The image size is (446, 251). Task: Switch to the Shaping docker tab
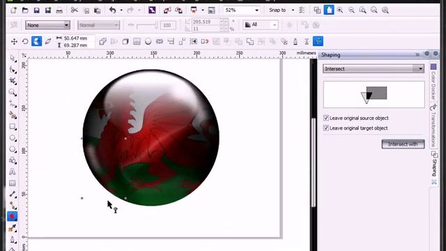434,165
